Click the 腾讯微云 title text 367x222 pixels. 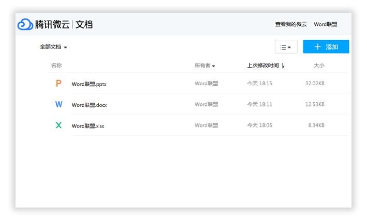[x=52, y=24]
